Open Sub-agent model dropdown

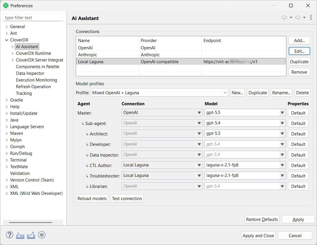282,123
